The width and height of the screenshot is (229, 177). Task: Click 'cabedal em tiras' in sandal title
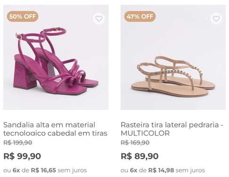pyautogui.click(x=77, y=133)
